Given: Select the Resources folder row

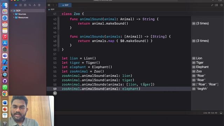Looking at the screenshot, I should point(27,17).
